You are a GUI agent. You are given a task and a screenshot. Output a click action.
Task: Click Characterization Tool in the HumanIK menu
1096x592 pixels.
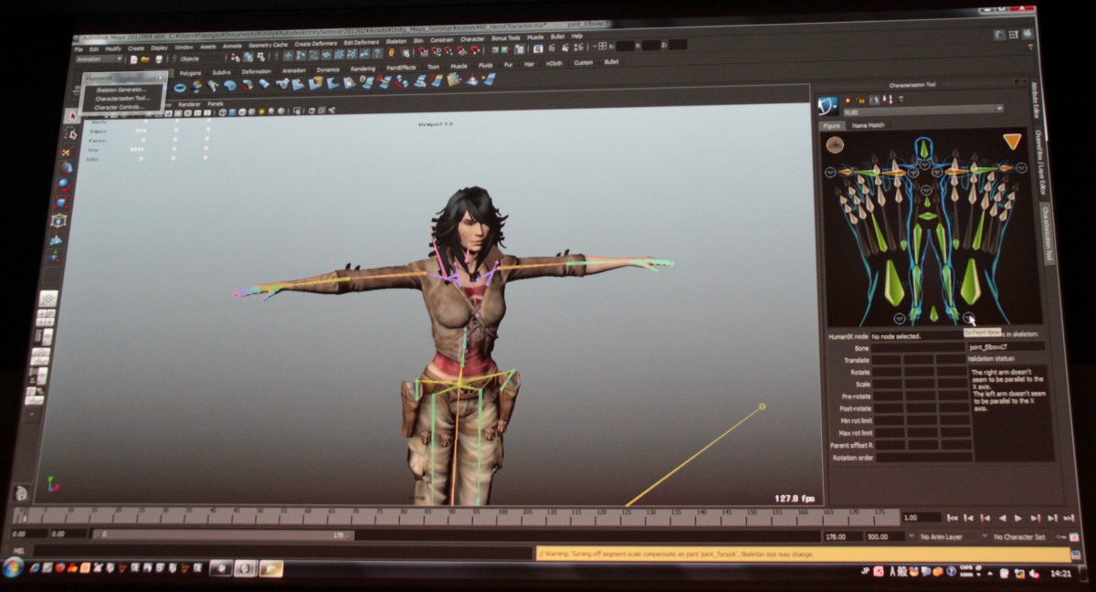[x=121, y=98]
